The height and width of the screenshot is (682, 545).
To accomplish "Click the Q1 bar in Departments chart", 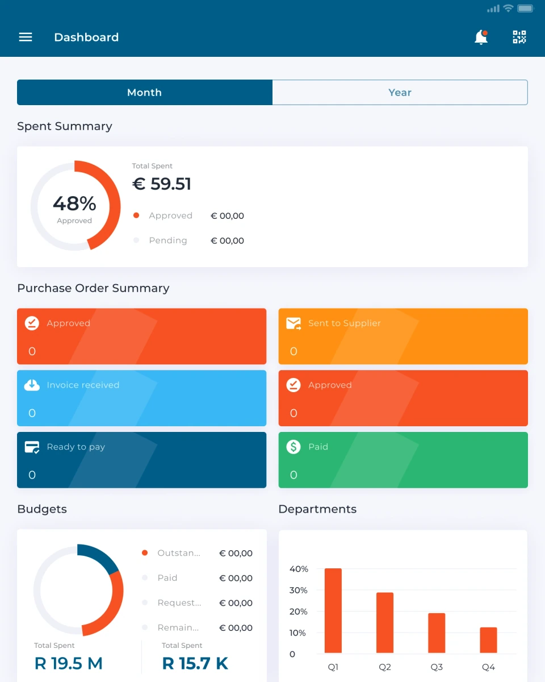I will point(333,611).
